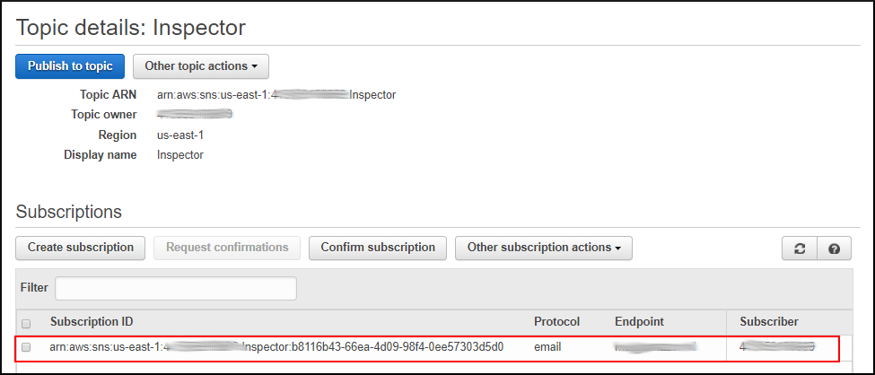Click the email protocol cell
The height and width of the screenshot is (375, 875).
(x=547, y=347)
